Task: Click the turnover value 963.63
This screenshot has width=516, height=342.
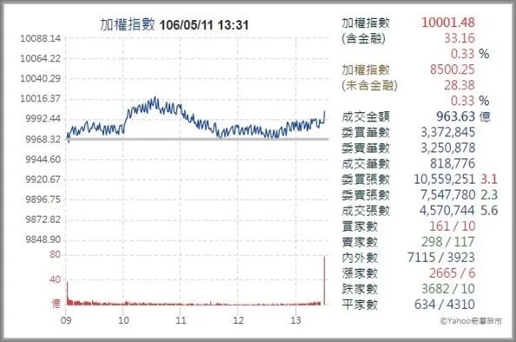Action: 456,116
